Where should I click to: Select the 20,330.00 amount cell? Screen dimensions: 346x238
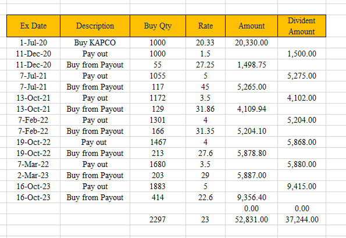click(252, 42)
